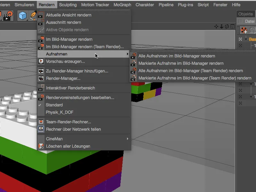Select Aufnahmen menu entry
This screenshot has width=256, height=192.
[x=84, y=54]
